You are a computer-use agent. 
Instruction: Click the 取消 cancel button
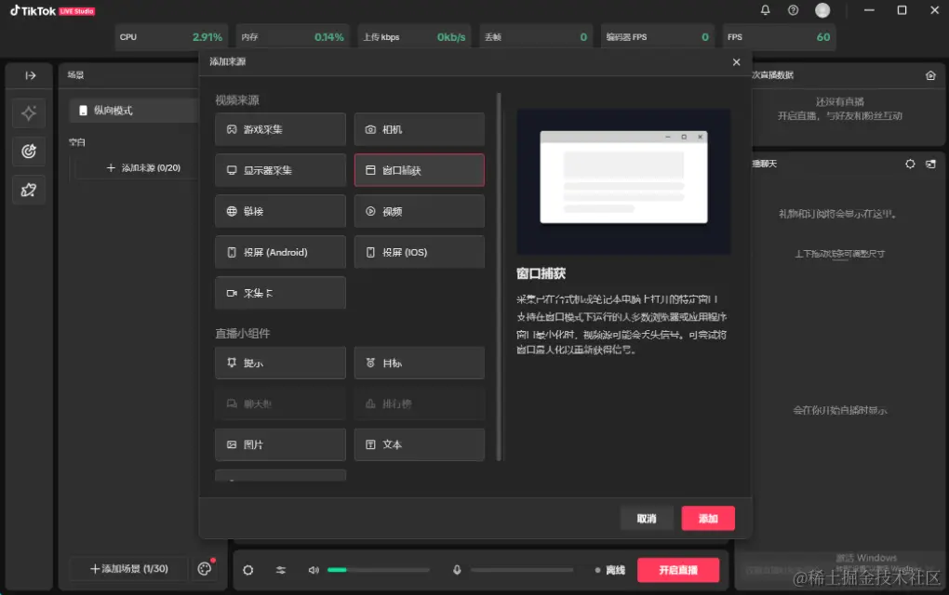[x=647, y=518]
